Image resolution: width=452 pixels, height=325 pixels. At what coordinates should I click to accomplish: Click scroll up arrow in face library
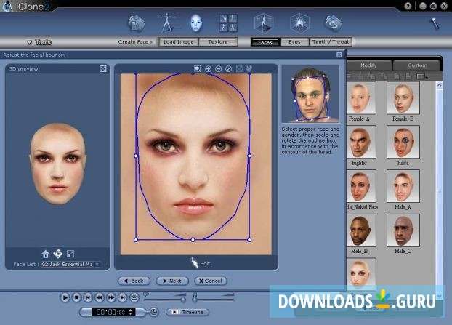click(440, 85)
